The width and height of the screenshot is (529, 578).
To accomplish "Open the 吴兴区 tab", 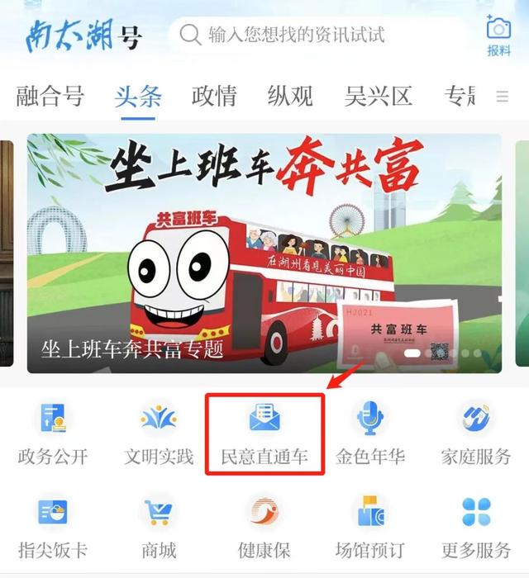I will pyautogui.click(x=378, y=96).
